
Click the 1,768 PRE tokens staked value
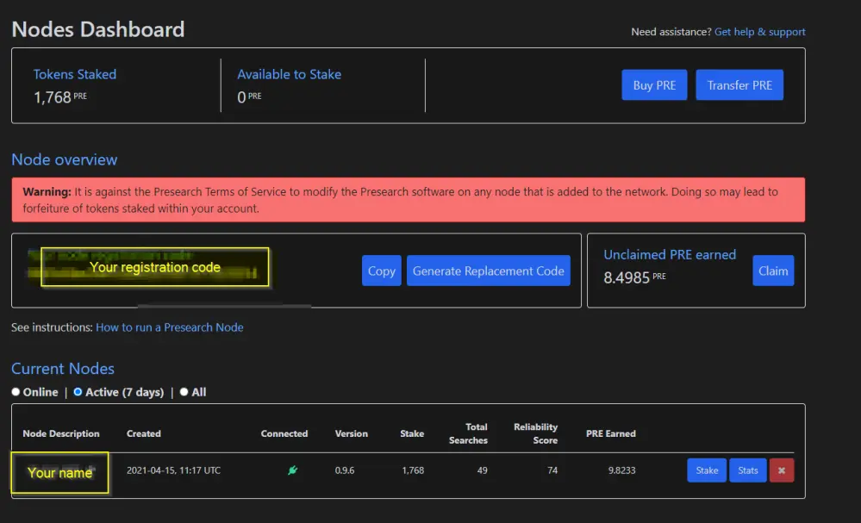tap(60, 97)
